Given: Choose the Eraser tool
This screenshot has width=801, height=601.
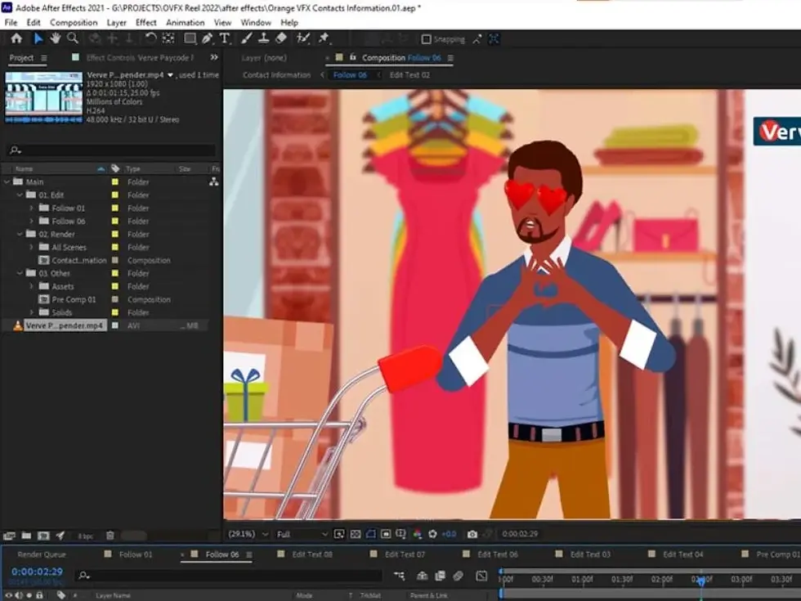Looking at the screenshot, I should click(x=281, y=38).
